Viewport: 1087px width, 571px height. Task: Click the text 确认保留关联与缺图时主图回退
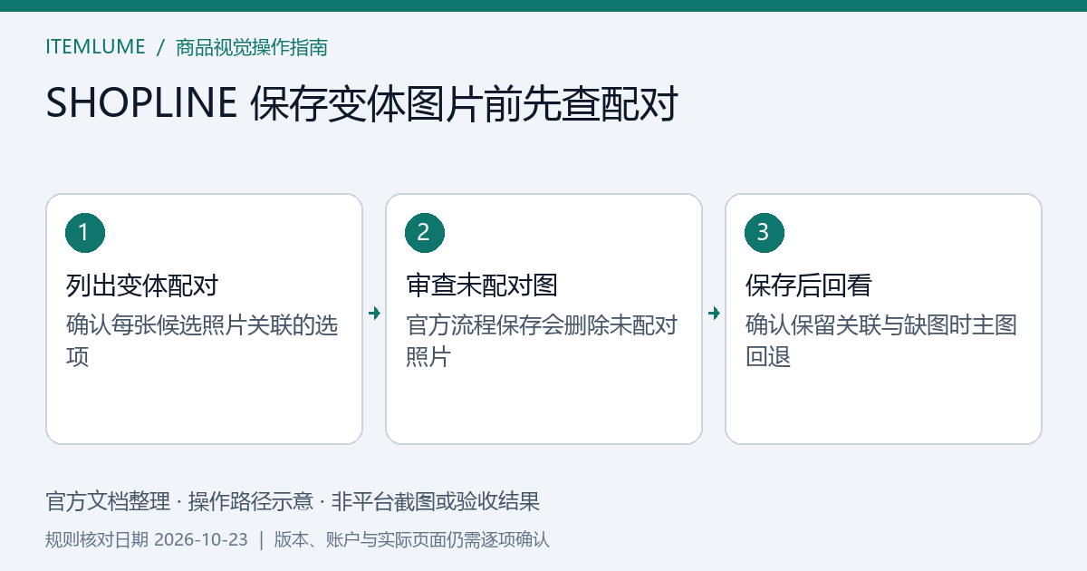coord(881,341)
